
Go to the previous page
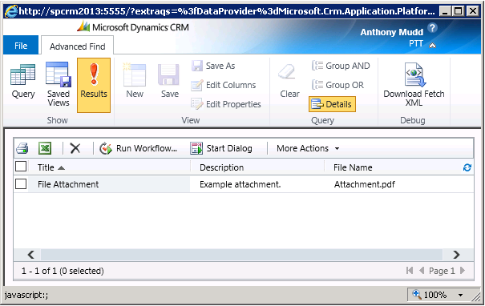point(422,271)
